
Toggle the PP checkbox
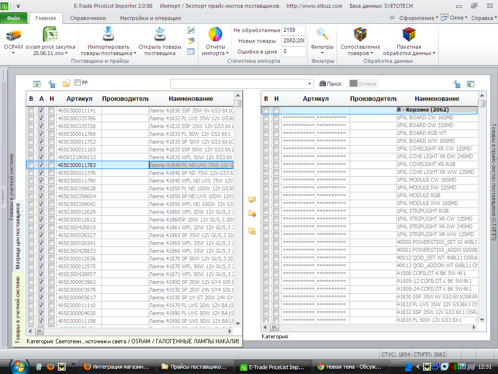[x=77, y=83]
